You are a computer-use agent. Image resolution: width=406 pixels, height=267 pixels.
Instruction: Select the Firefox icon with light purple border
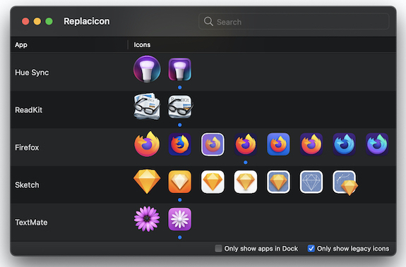[x=213, y=144]
